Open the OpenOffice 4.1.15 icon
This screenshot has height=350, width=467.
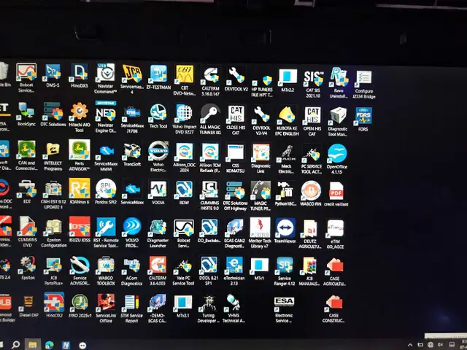point(336,153)
